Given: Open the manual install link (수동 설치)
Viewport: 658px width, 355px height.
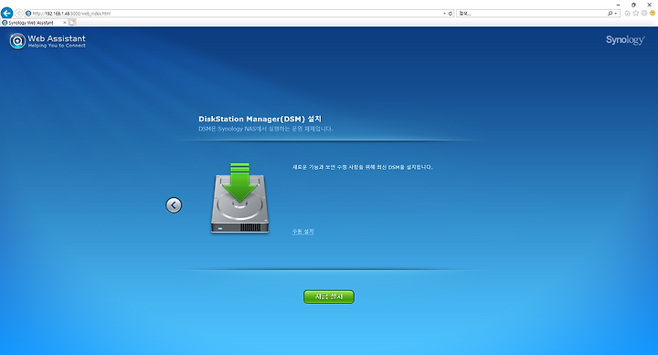Looking at the screenshot, I should pyautogui.click(x=303, y=232).
